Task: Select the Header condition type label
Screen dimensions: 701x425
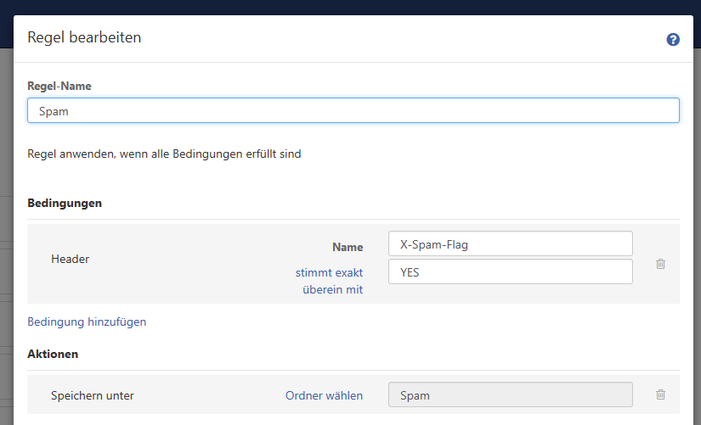Action: (x=70, y=259)
